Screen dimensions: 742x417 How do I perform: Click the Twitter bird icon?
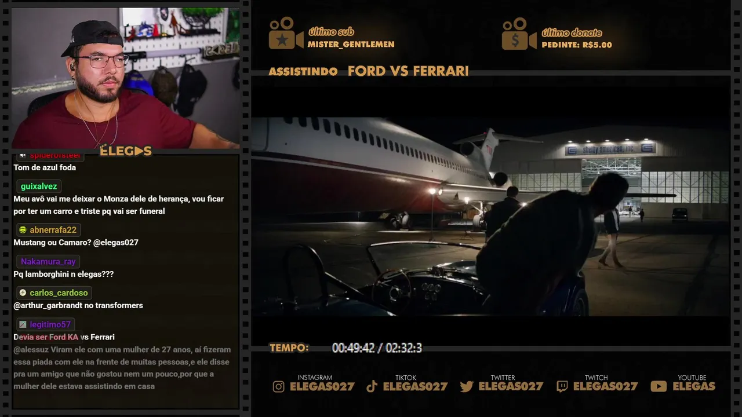467,387
